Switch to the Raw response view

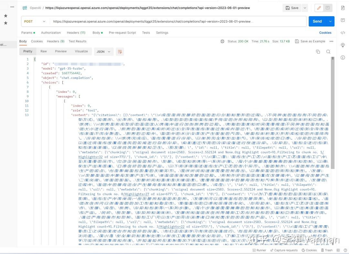[x=44, y=51]
